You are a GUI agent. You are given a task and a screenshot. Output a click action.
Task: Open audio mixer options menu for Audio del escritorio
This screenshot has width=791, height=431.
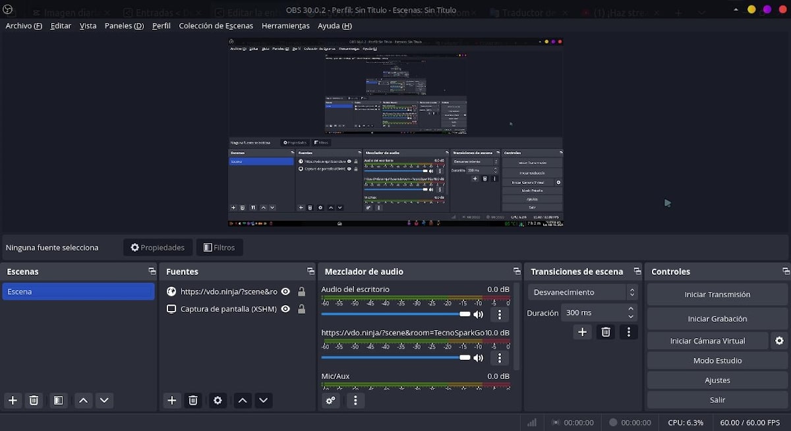[500, 314]
